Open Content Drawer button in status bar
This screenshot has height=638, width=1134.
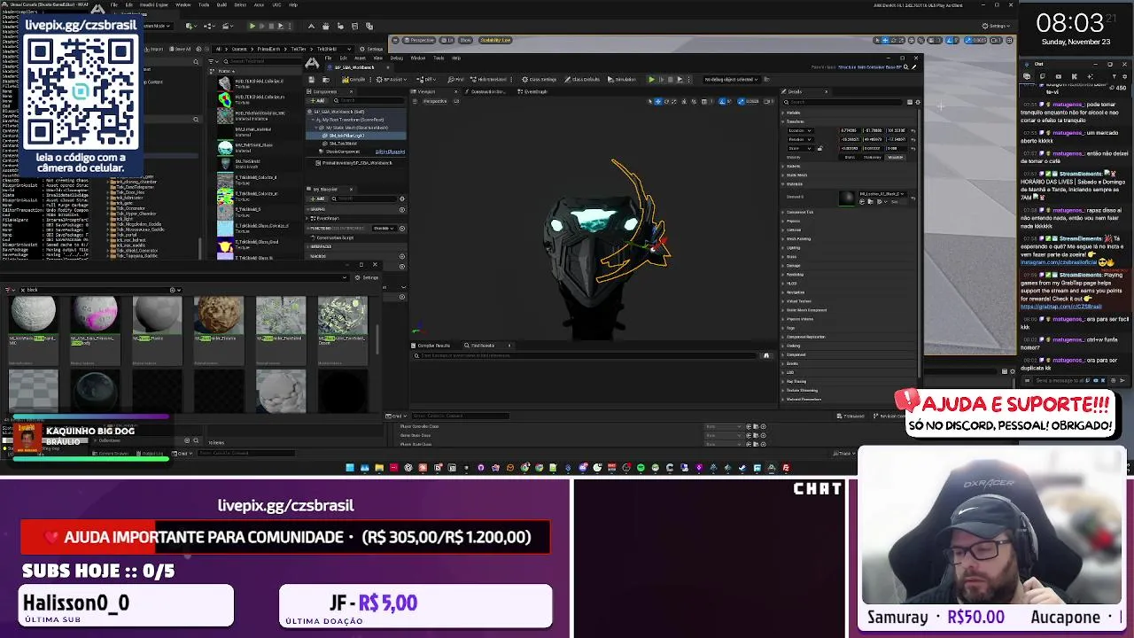[x=111, y=454]
